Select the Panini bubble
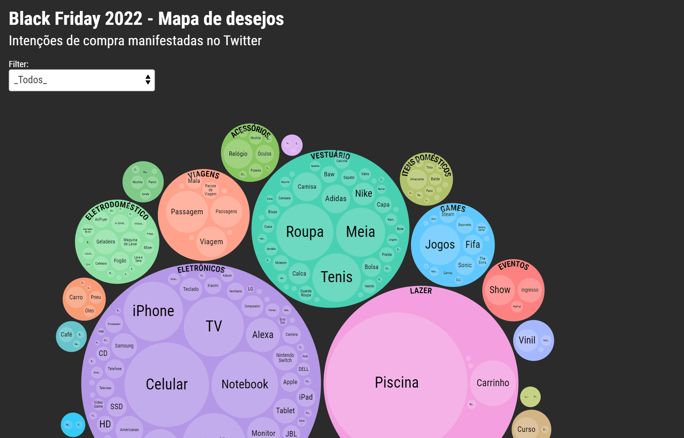This screenshot has height=438, width=684. coord(152,182)
